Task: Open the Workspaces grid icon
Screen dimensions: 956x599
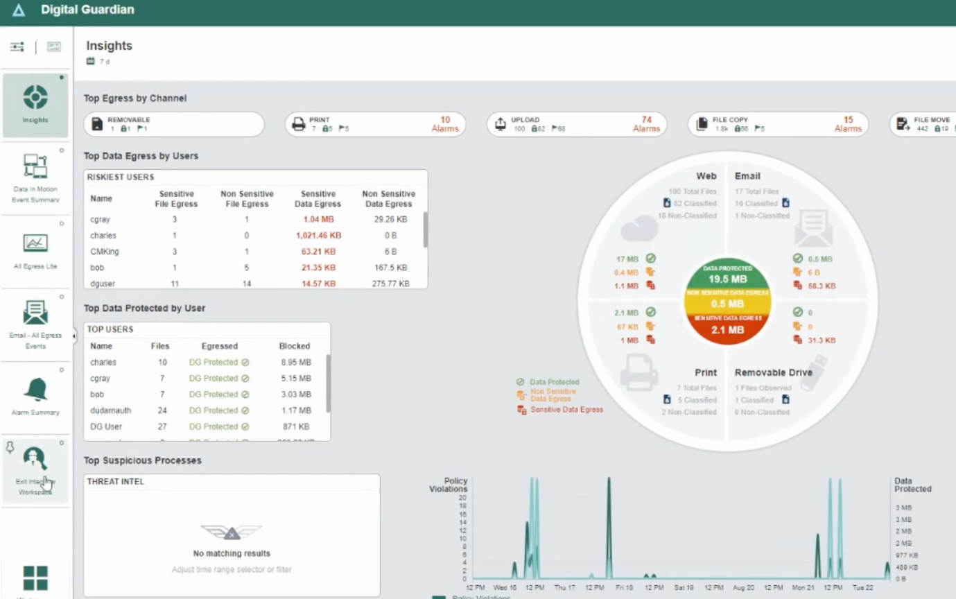Action: 35,578
